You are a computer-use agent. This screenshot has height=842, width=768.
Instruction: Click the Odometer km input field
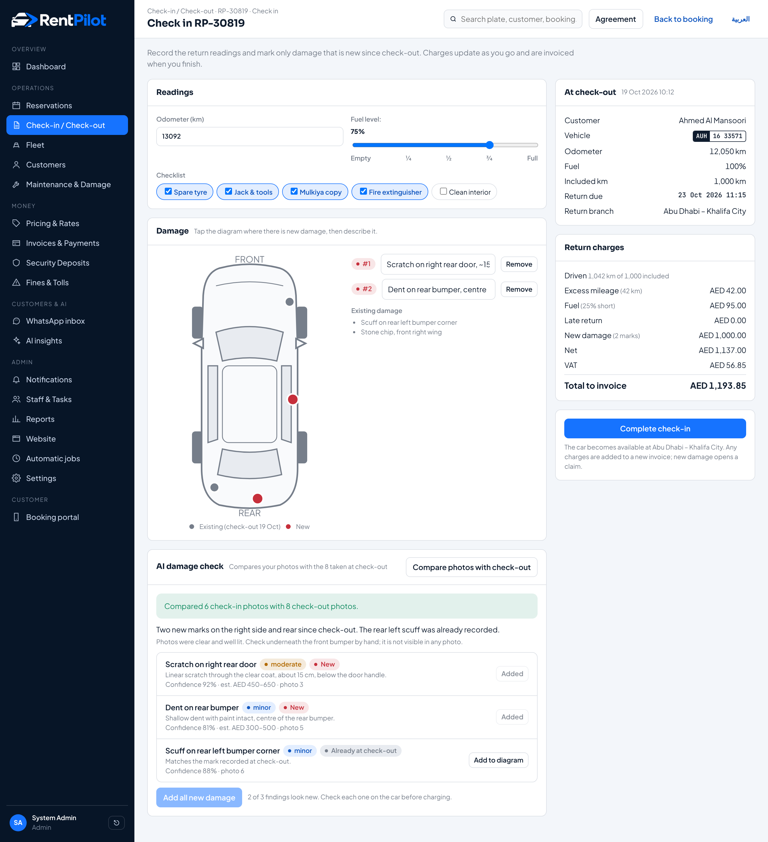click(250, 136)
